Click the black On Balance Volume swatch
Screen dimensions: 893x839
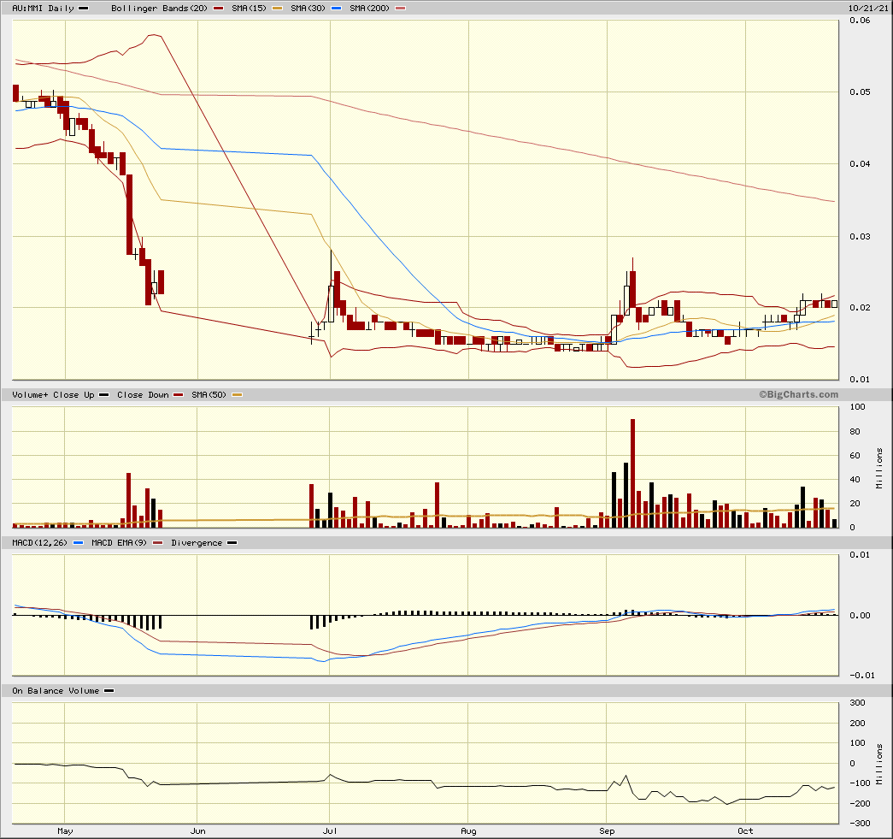point(109,691)
